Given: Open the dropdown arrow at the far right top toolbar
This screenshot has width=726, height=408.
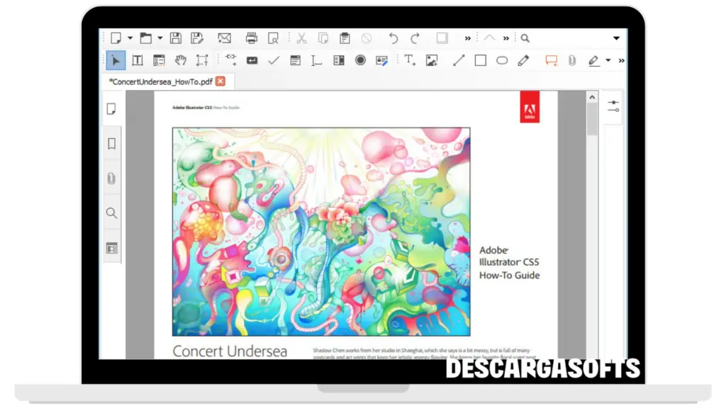Looking at the screenshot, I should click(x=616, y=38).
